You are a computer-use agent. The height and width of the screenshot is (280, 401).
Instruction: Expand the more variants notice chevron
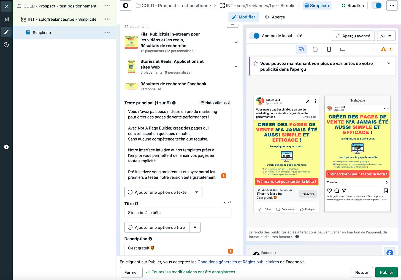click(x=389, y=63)
